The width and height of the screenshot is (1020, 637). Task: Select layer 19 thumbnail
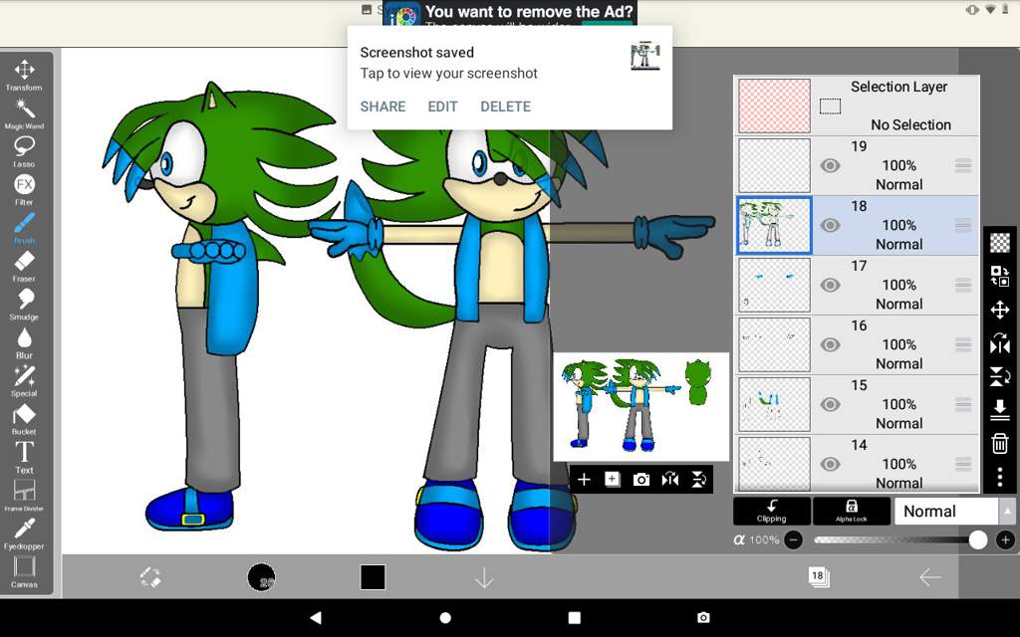pyautogui.click(x=774, y=166)
